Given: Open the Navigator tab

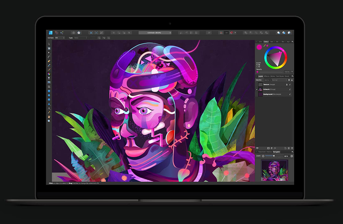Looking at the screenshot, I should pyautogui.click(x=276, y=152).
